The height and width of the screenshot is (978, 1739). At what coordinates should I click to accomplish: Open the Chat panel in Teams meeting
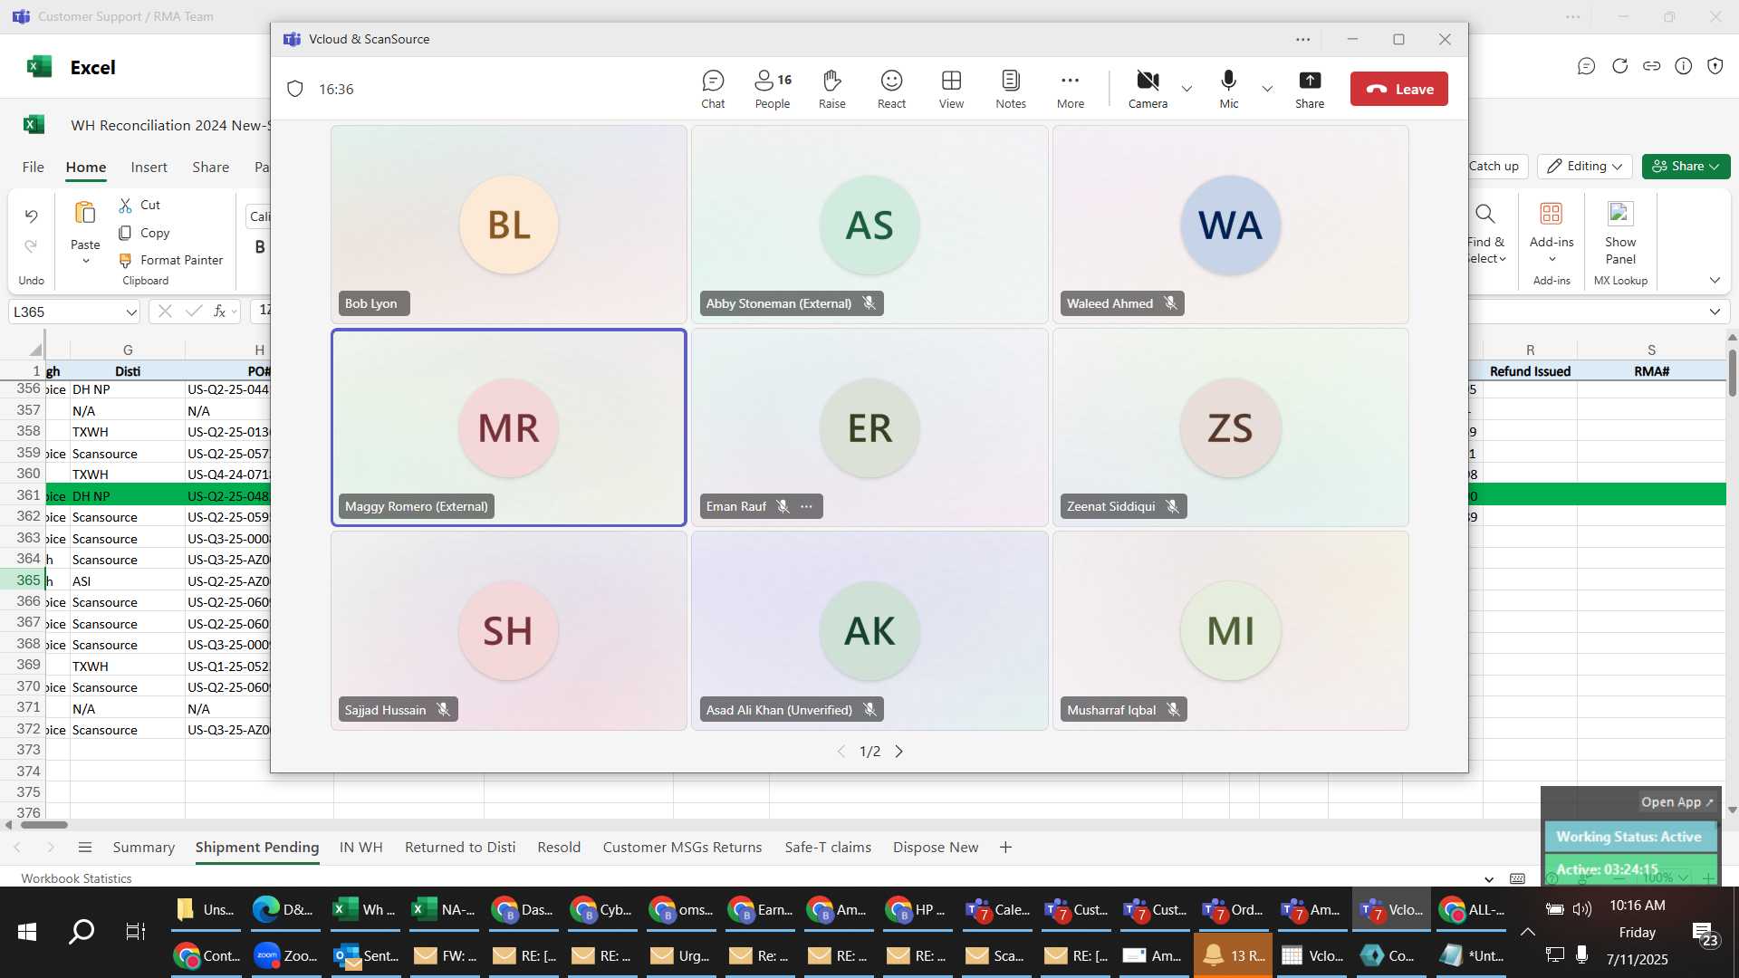pyautogui.click(x=713, y=90)
